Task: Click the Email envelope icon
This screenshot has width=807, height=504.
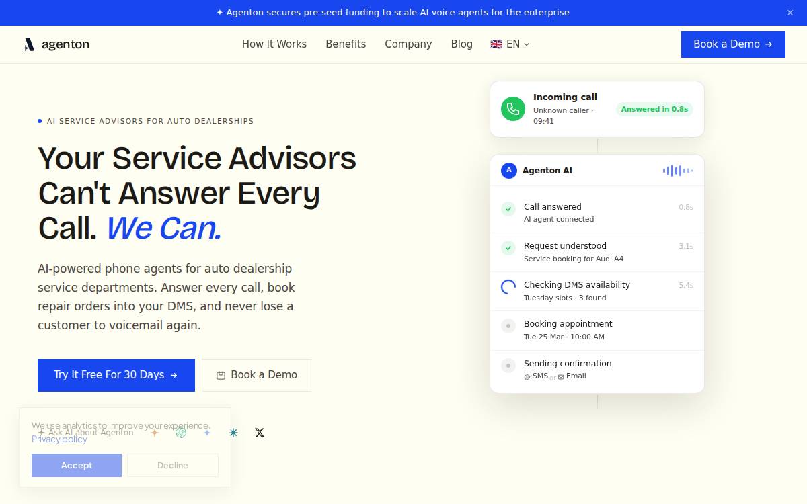Action: (561, 377)
